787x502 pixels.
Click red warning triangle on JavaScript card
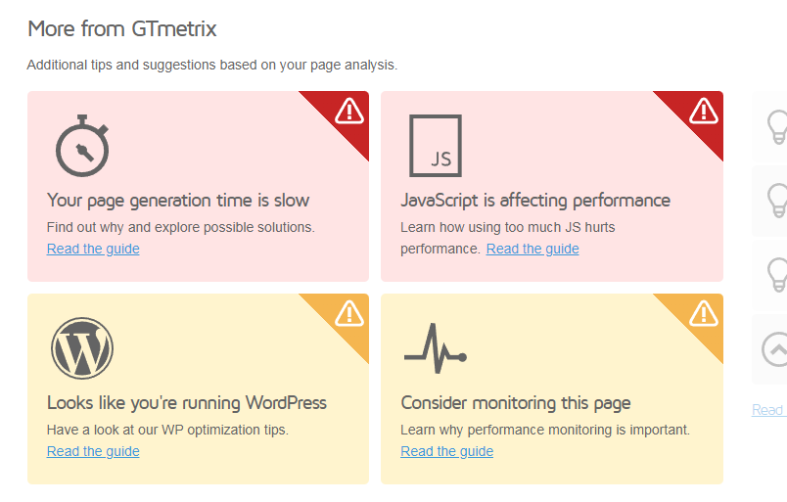(x=704, y=111)
